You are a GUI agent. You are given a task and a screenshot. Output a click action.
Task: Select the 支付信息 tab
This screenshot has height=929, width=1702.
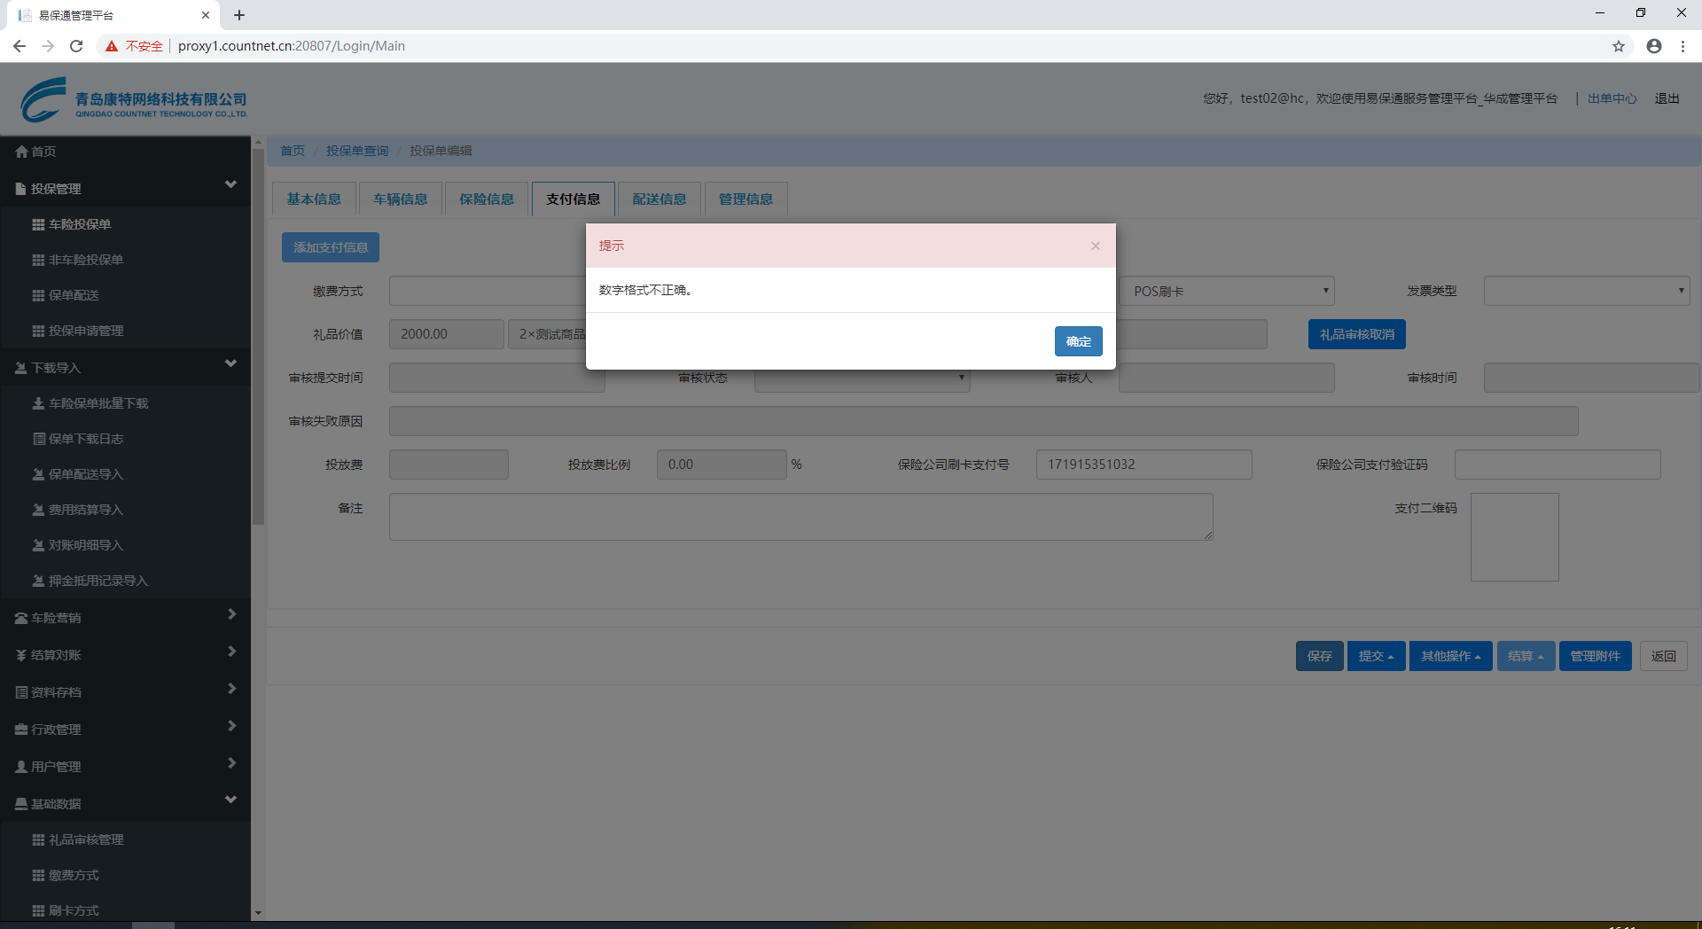click(574, 199)
